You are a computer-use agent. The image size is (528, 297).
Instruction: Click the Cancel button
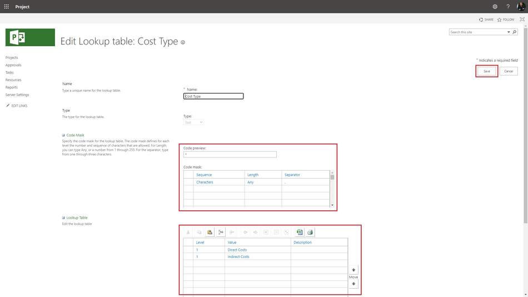point(509,71)
